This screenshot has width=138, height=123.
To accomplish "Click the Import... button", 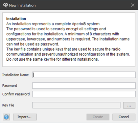I will click(x=25, y=117).
